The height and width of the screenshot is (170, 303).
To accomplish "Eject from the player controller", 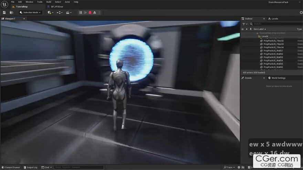I will [94, 12].
